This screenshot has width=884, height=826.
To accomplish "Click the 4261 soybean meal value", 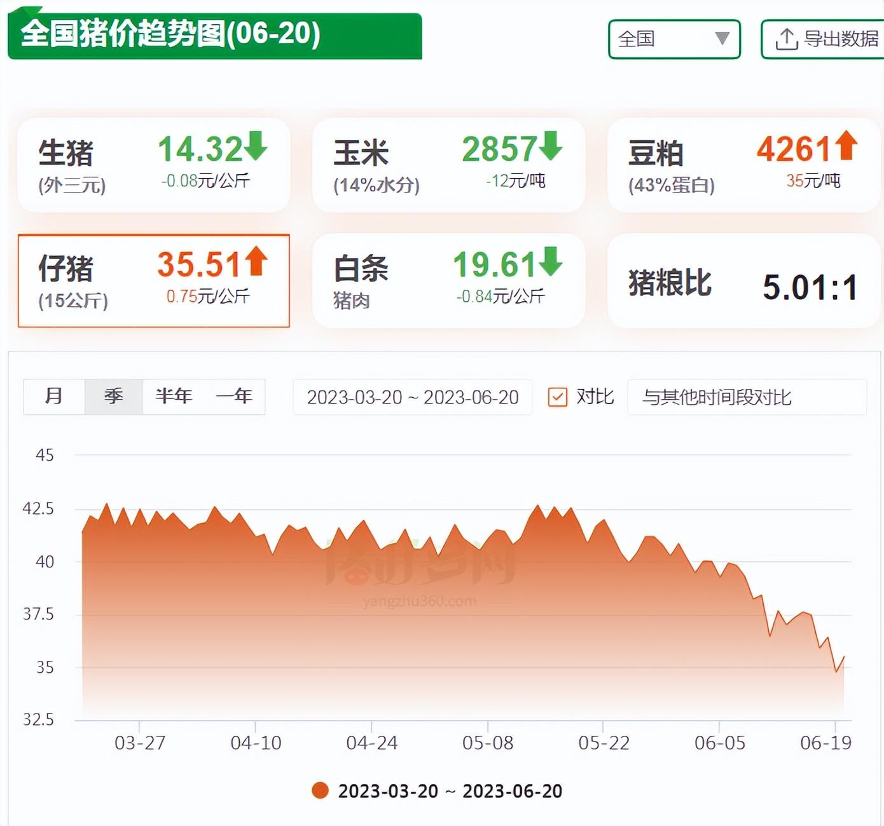I will pyautogui.click(x=794, y=149).
